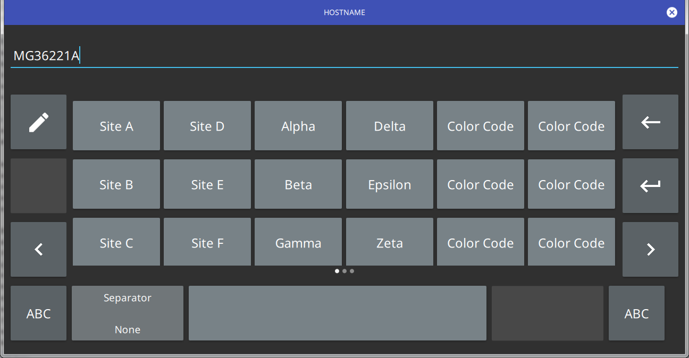
Task: Select the Epsilon preset key
Action: click(390, 184)
